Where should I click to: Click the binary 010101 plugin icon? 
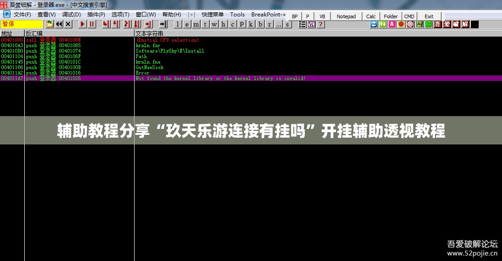point(419,24)
